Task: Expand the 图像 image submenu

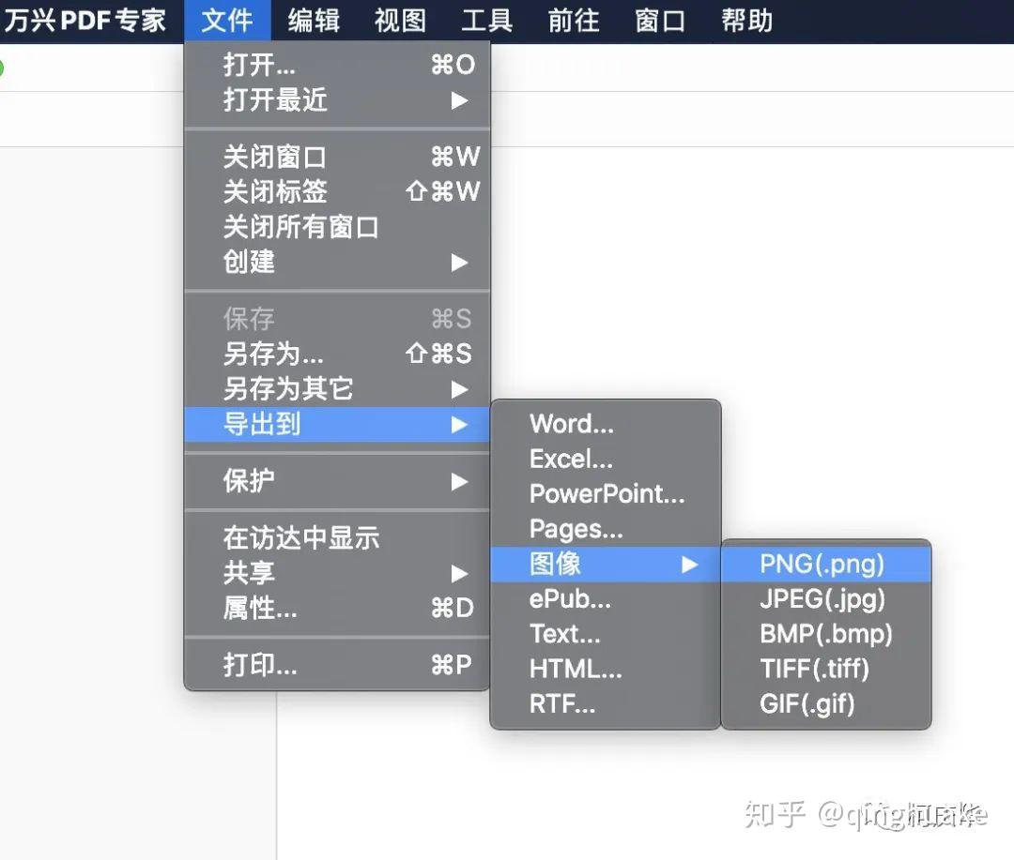Action: 554,564
